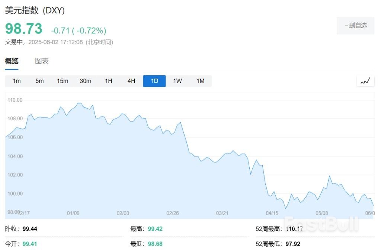Switch chart to 4H interval
Image resolution: width=381 pixels, height=250 pixels.
pyautogui.click(x=131, y=81)
